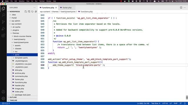Open editor more actions menu
This screenshot has width=188, height=105.
pos(185,8)
